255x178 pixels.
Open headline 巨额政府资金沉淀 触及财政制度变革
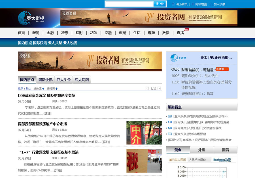pos(46,95)
